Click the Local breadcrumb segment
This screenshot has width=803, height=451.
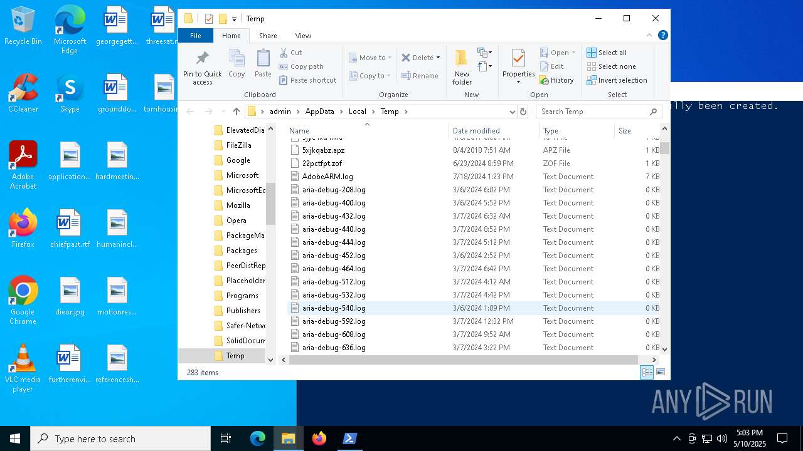click(358, 111)
